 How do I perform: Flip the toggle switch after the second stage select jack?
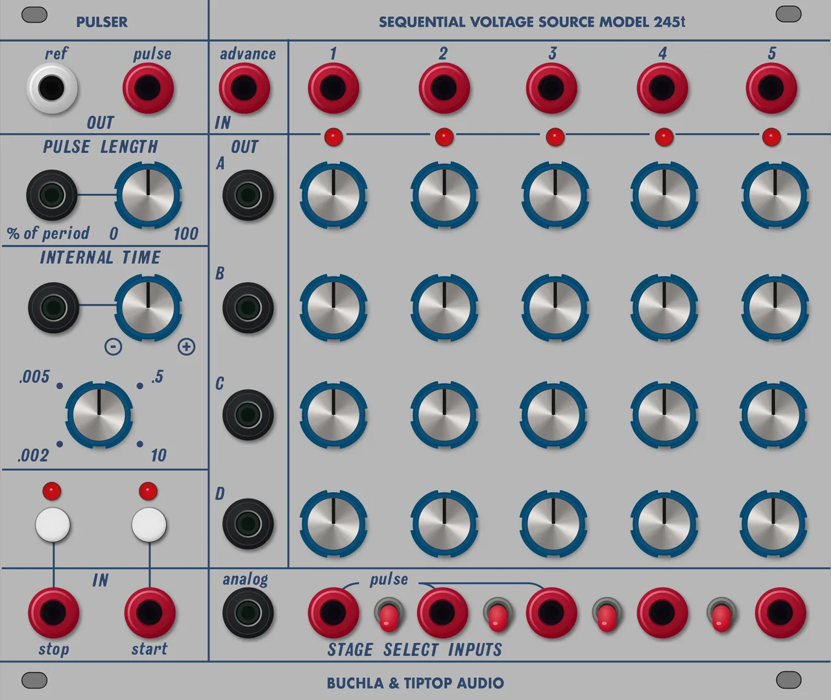[498, 614]
